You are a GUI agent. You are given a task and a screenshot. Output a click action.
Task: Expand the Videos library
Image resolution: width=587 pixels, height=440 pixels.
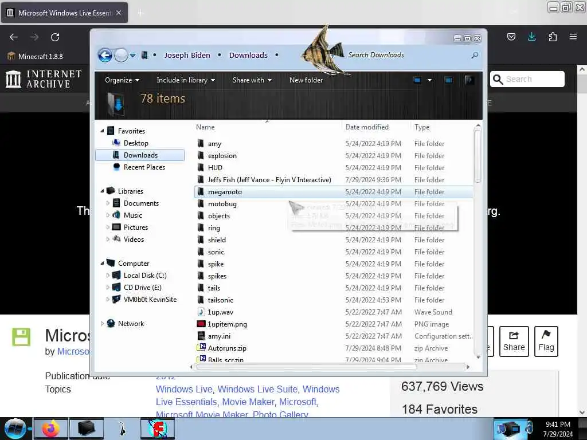(108, 239)
